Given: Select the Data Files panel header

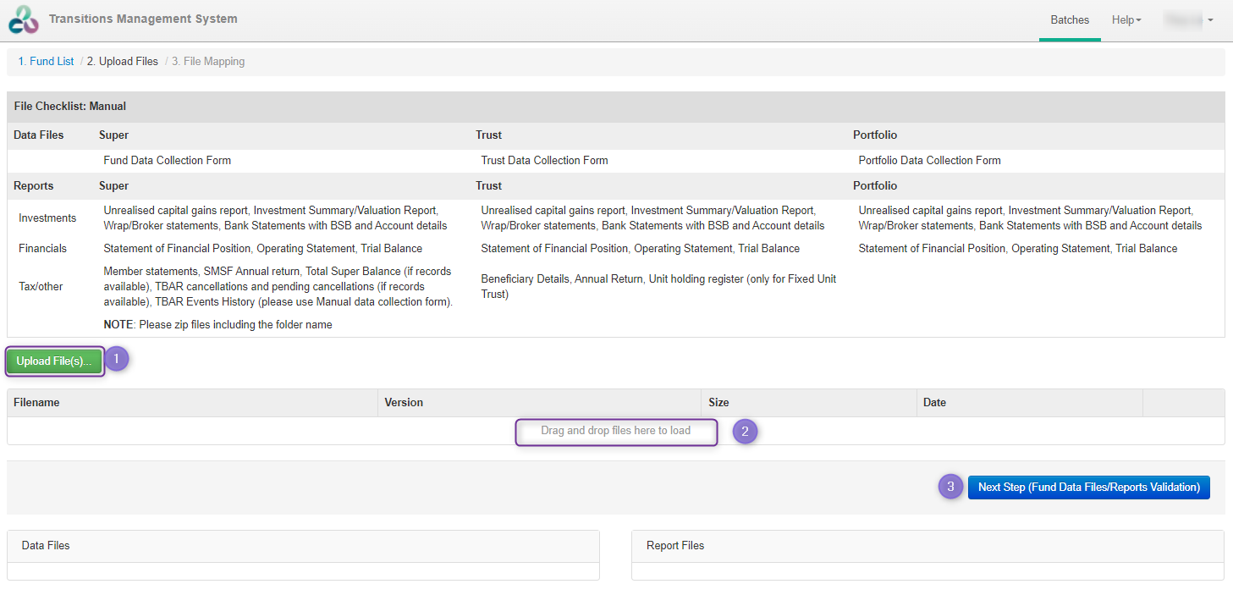Looking at the screenshot, I should pos(46,545).
